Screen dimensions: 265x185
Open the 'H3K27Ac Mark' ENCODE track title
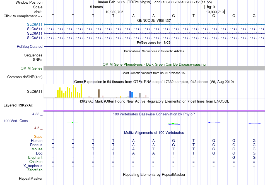pyautogui.click(x=154, y=101)
